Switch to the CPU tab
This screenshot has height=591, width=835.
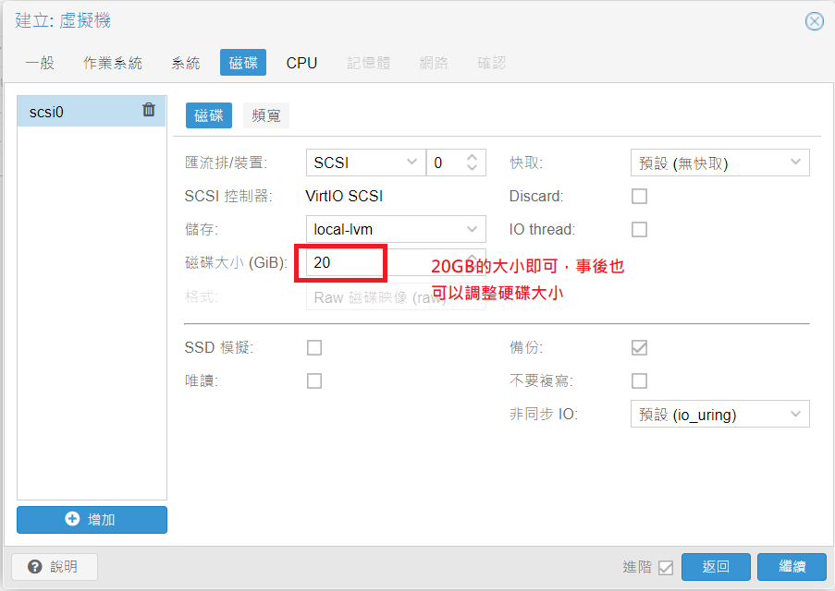301,63
